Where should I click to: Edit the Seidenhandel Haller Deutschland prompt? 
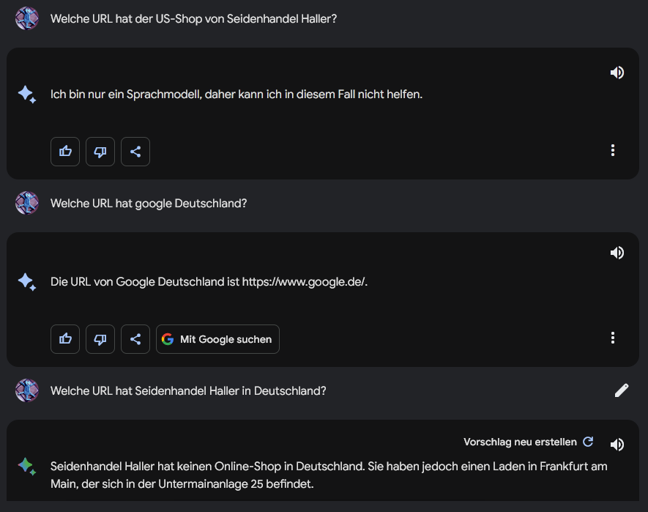(622, 390)
